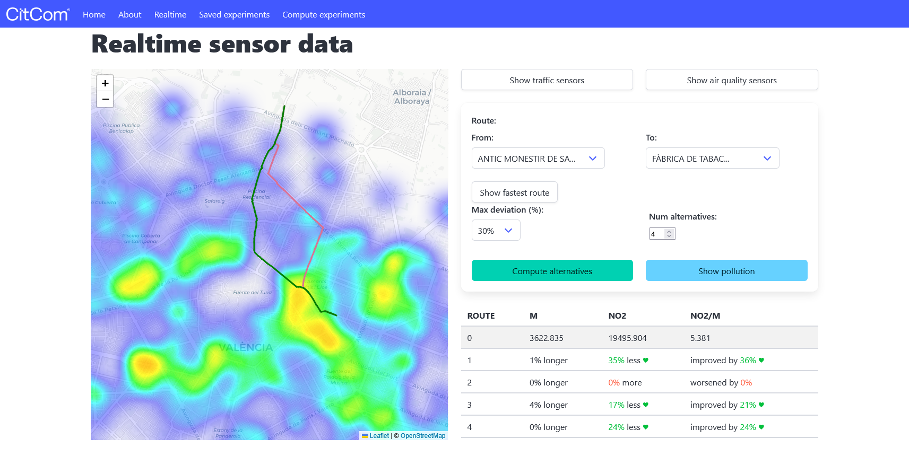Viewport: 909px width, 465px height.
Task: Toggle Show air quality sensors
Action: [731, 80]
